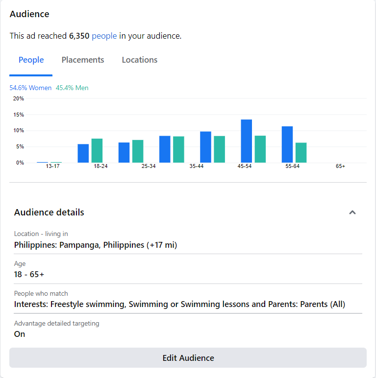Click the green men bar for 55-64

pyautogui.click(x=301, y=152)
